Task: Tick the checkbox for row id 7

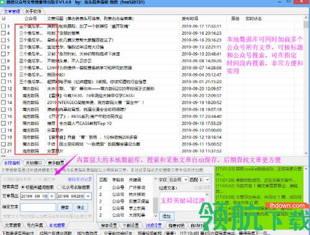Action: [3, 54]
